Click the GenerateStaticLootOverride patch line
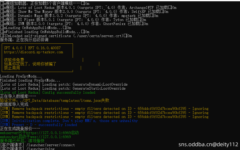Screen dimensions: 240x150 pyautogui.click(x=63, y=88)
